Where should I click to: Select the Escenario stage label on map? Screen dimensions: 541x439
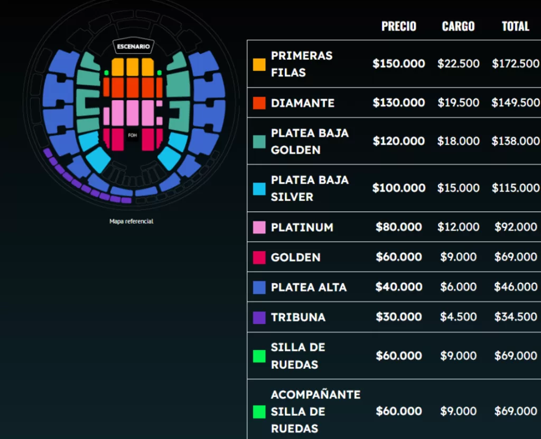click(x=133, y=47)
